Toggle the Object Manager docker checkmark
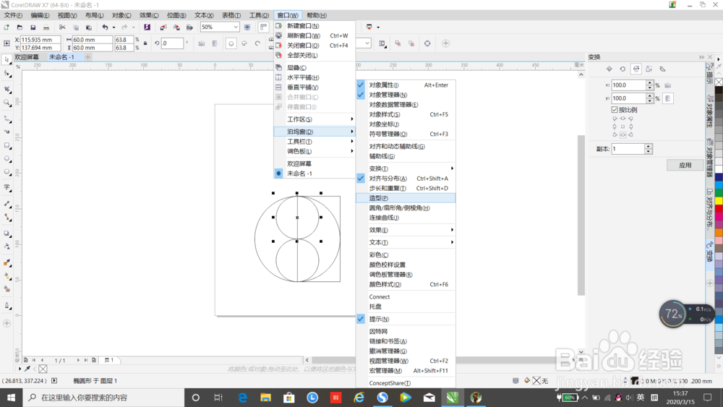Viewport: 723px width, 407px height. [x=361, y=95]
